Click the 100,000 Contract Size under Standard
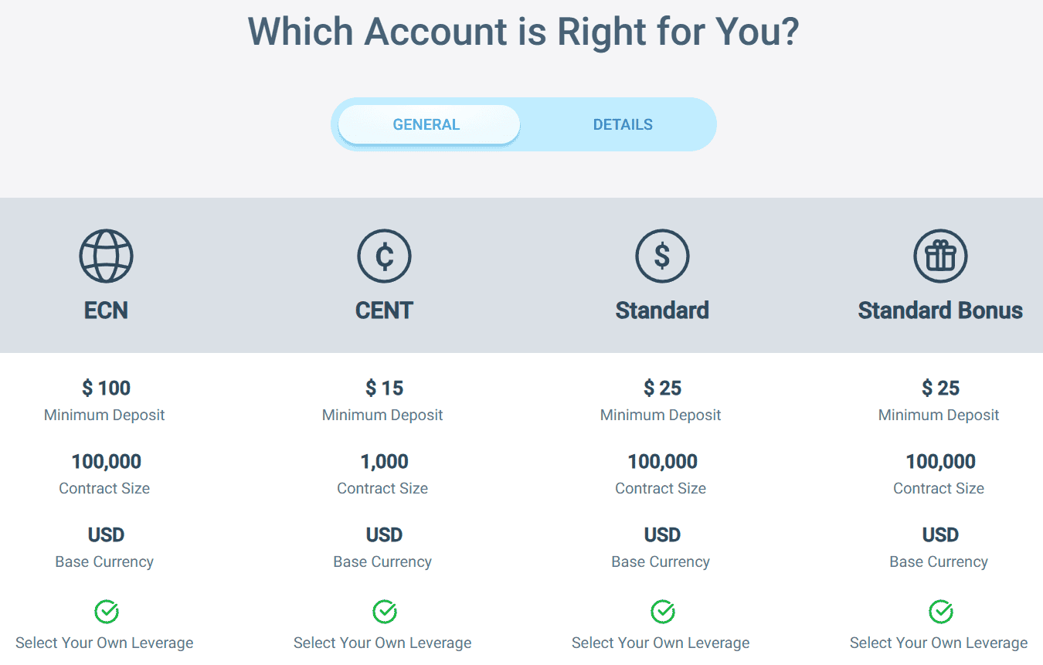Image resolution: width=1043 pixels, height=665 pixels. tap(662, 461)
